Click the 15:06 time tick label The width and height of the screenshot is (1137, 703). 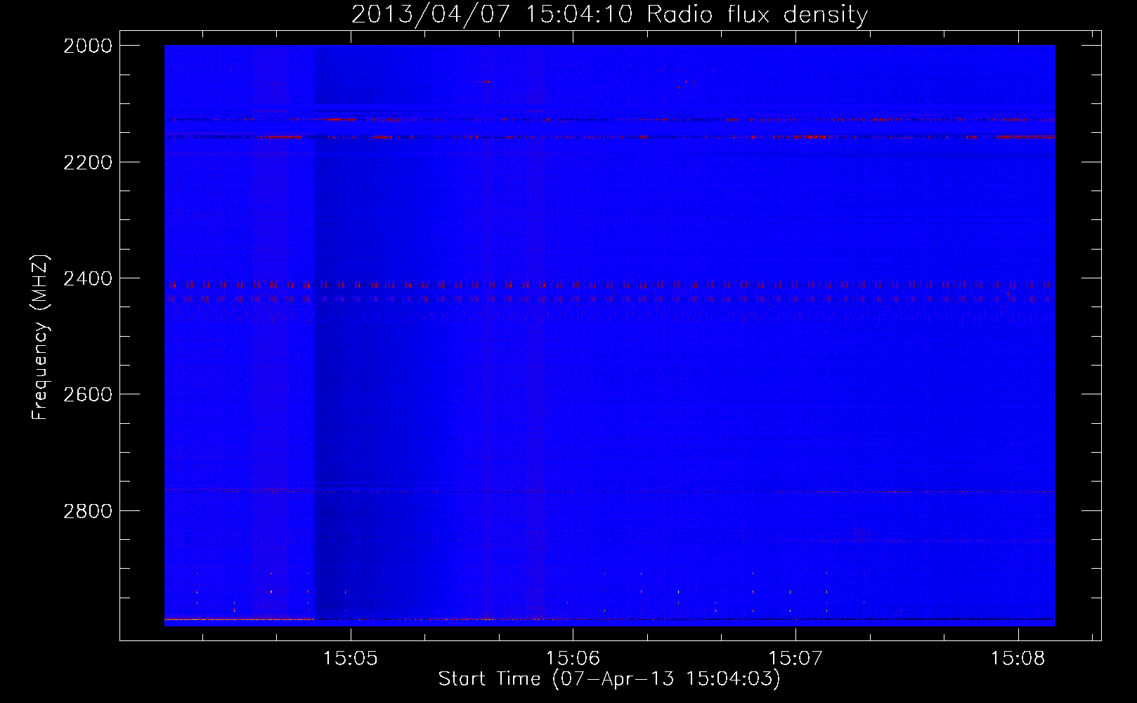tap(573, 658)
